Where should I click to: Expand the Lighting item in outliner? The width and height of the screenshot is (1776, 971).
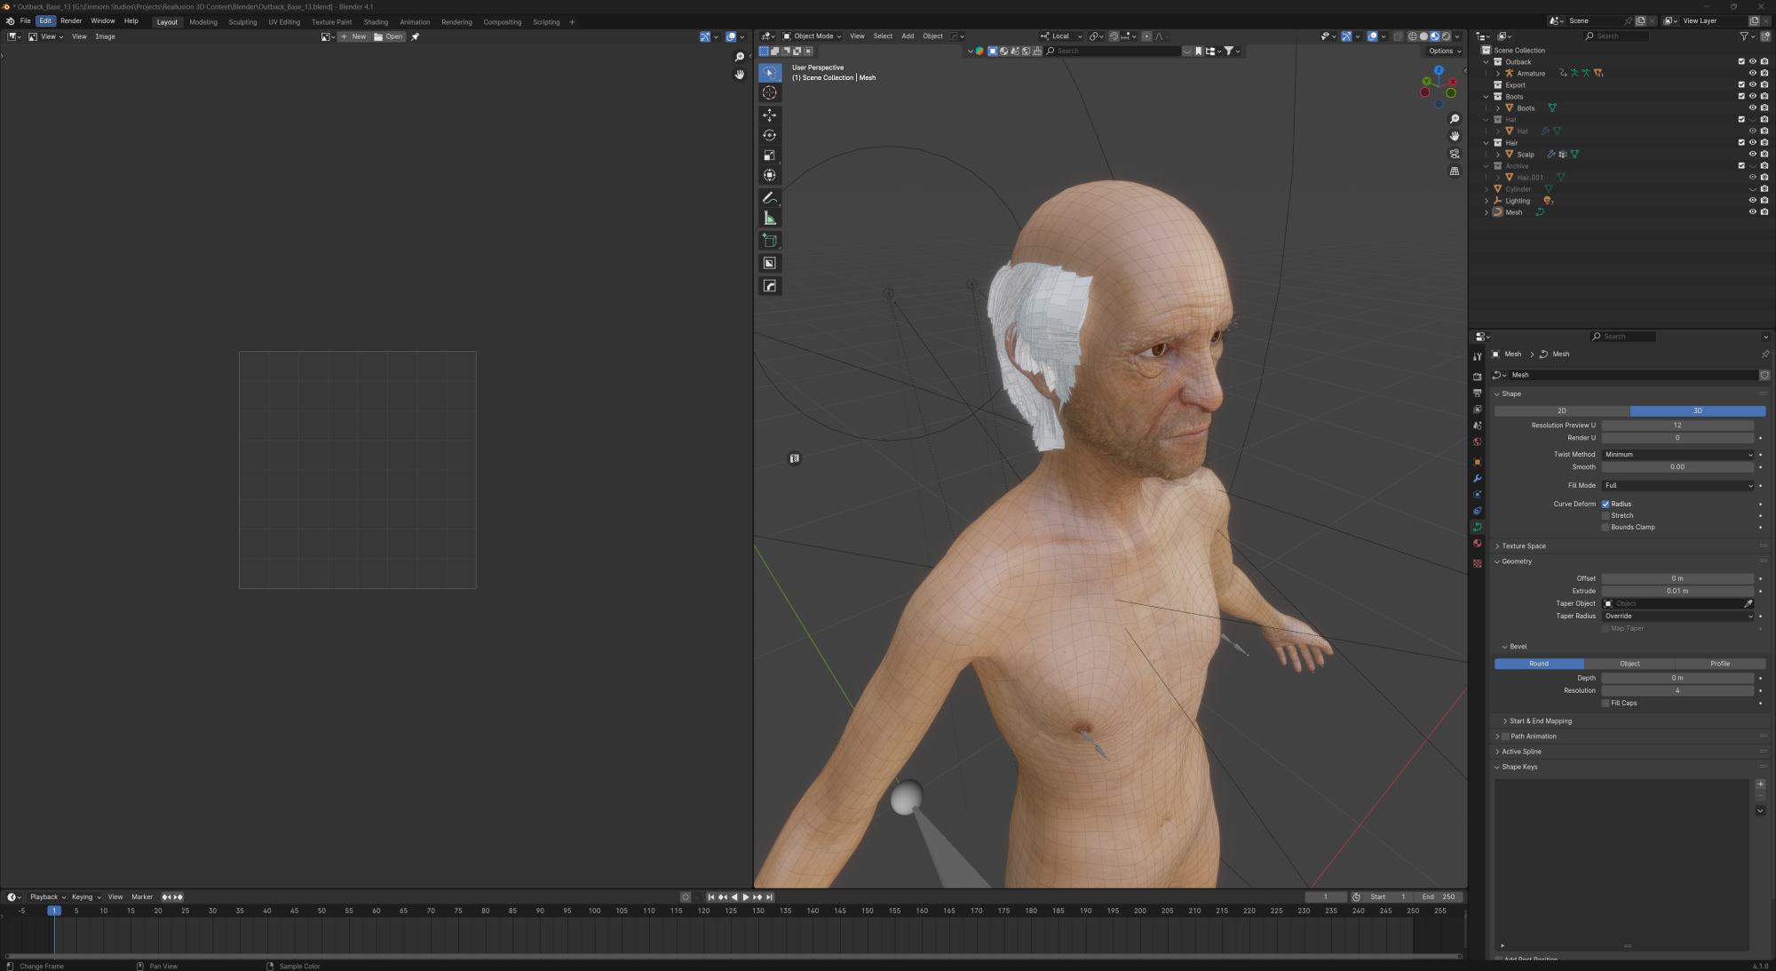coord(1487,201)
